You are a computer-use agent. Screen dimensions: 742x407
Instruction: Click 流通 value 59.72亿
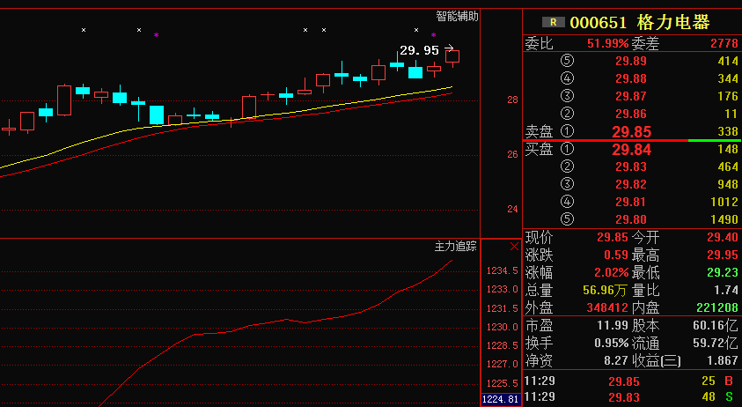pyautogui.click(x=716, y=343)
